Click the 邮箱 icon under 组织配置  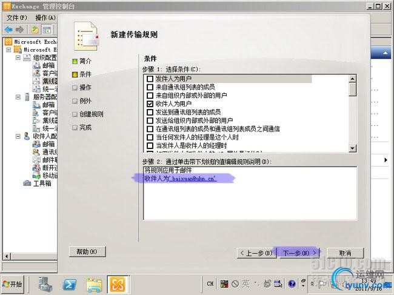pos(36,65)
